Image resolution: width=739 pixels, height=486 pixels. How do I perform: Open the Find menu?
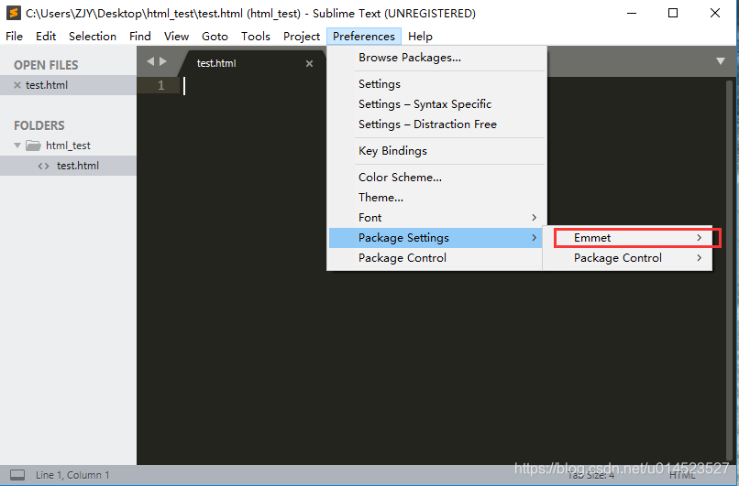tap(140, 37)
